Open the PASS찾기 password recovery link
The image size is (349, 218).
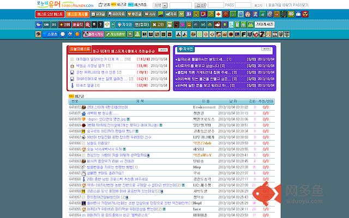pos(301,5)
